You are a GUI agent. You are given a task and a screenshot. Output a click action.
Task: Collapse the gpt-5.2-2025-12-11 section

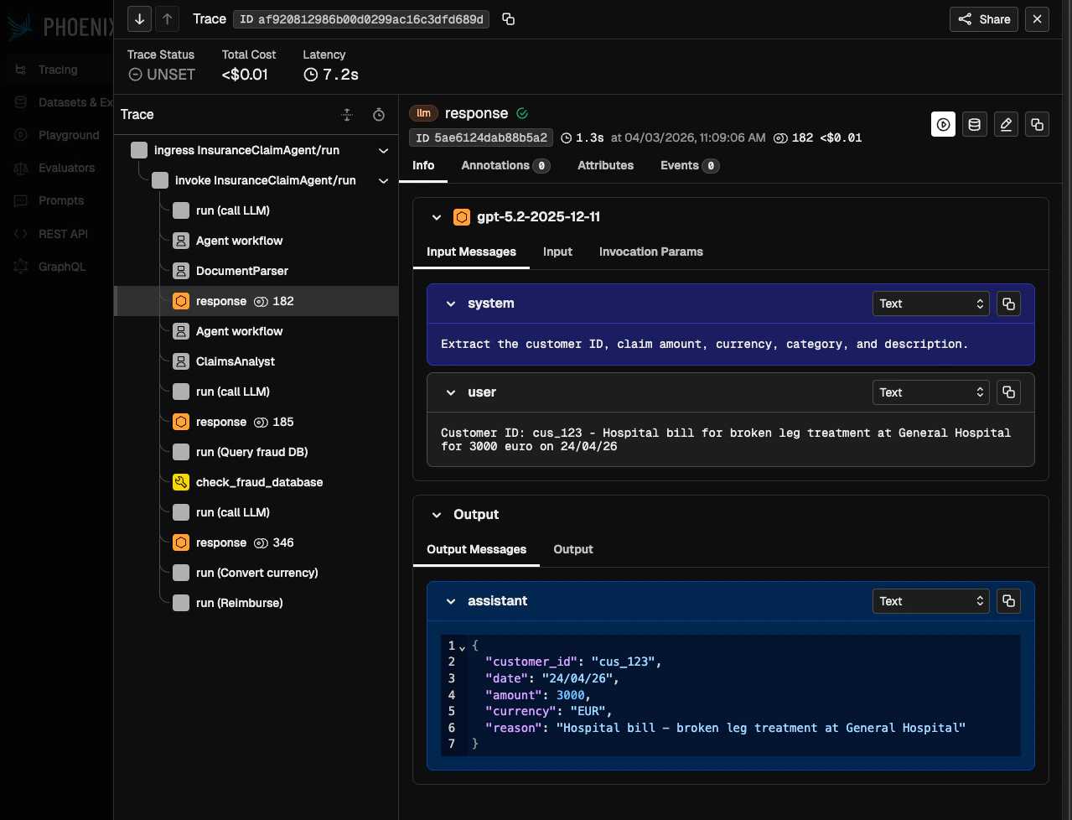(436, 217)
